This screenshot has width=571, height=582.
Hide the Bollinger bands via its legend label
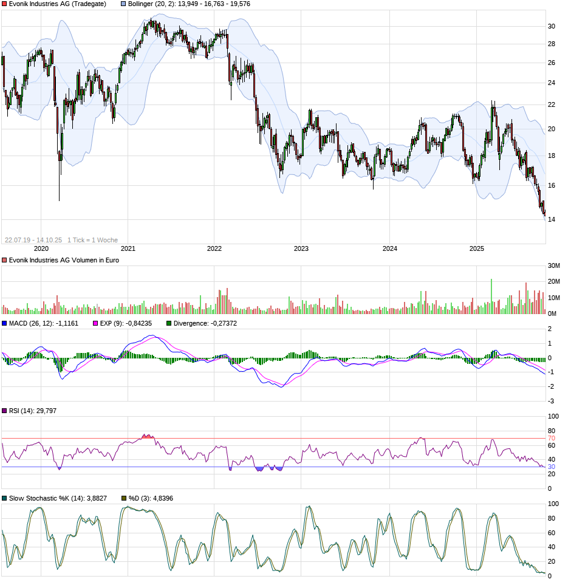146,5
